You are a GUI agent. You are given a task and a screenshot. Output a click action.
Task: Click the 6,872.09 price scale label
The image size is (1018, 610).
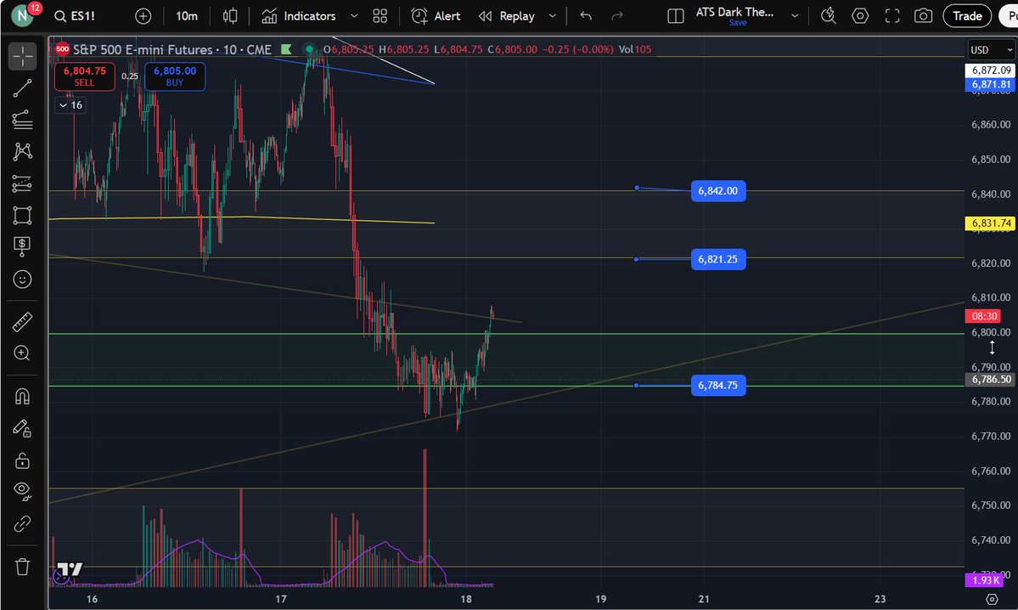click(x=991, y=71)
